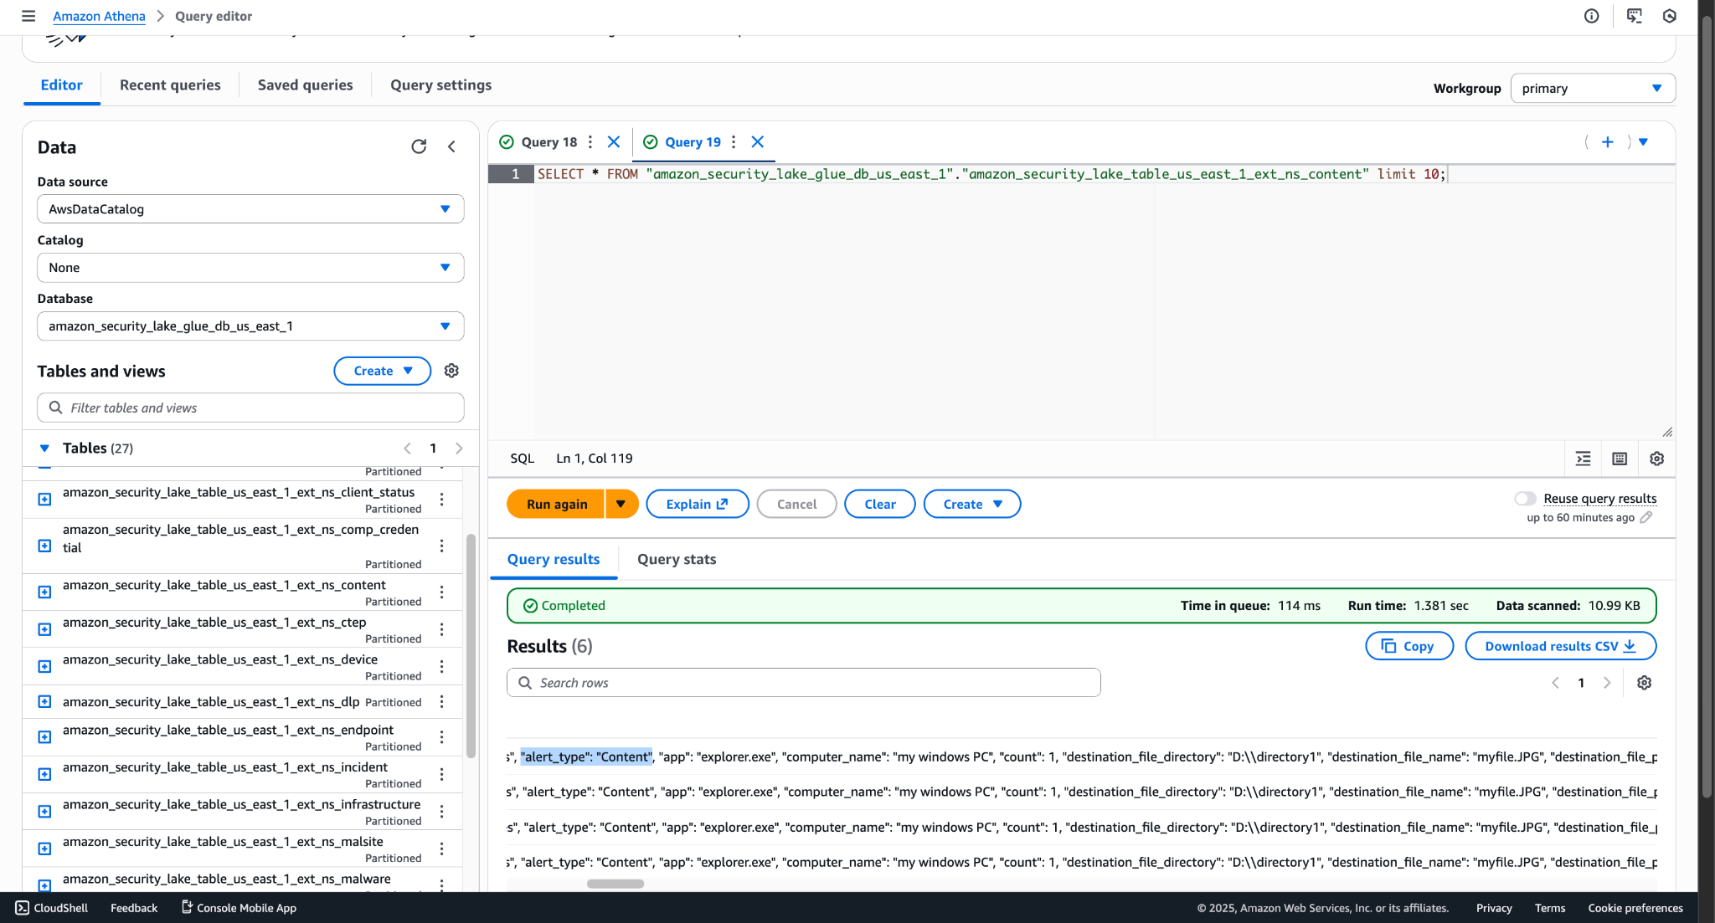This screenshot has width=1715, height=923.
Task: Open the hamburger navigation menu
Action: pyautogui.click(x=28, y=16)
